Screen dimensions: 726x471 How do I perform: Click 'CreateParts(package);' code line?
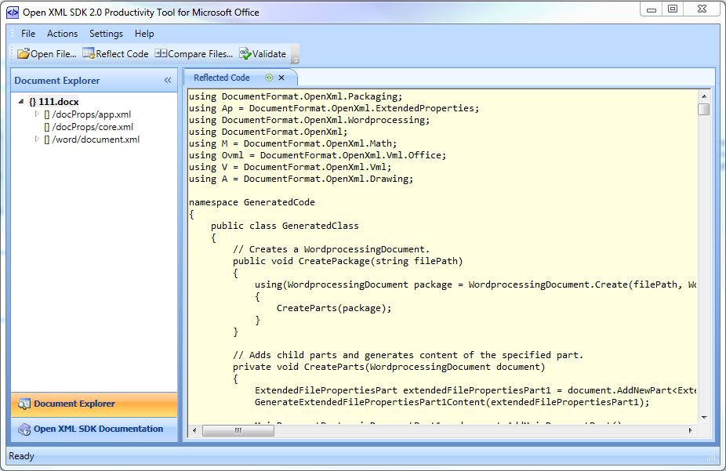point(334,308)
